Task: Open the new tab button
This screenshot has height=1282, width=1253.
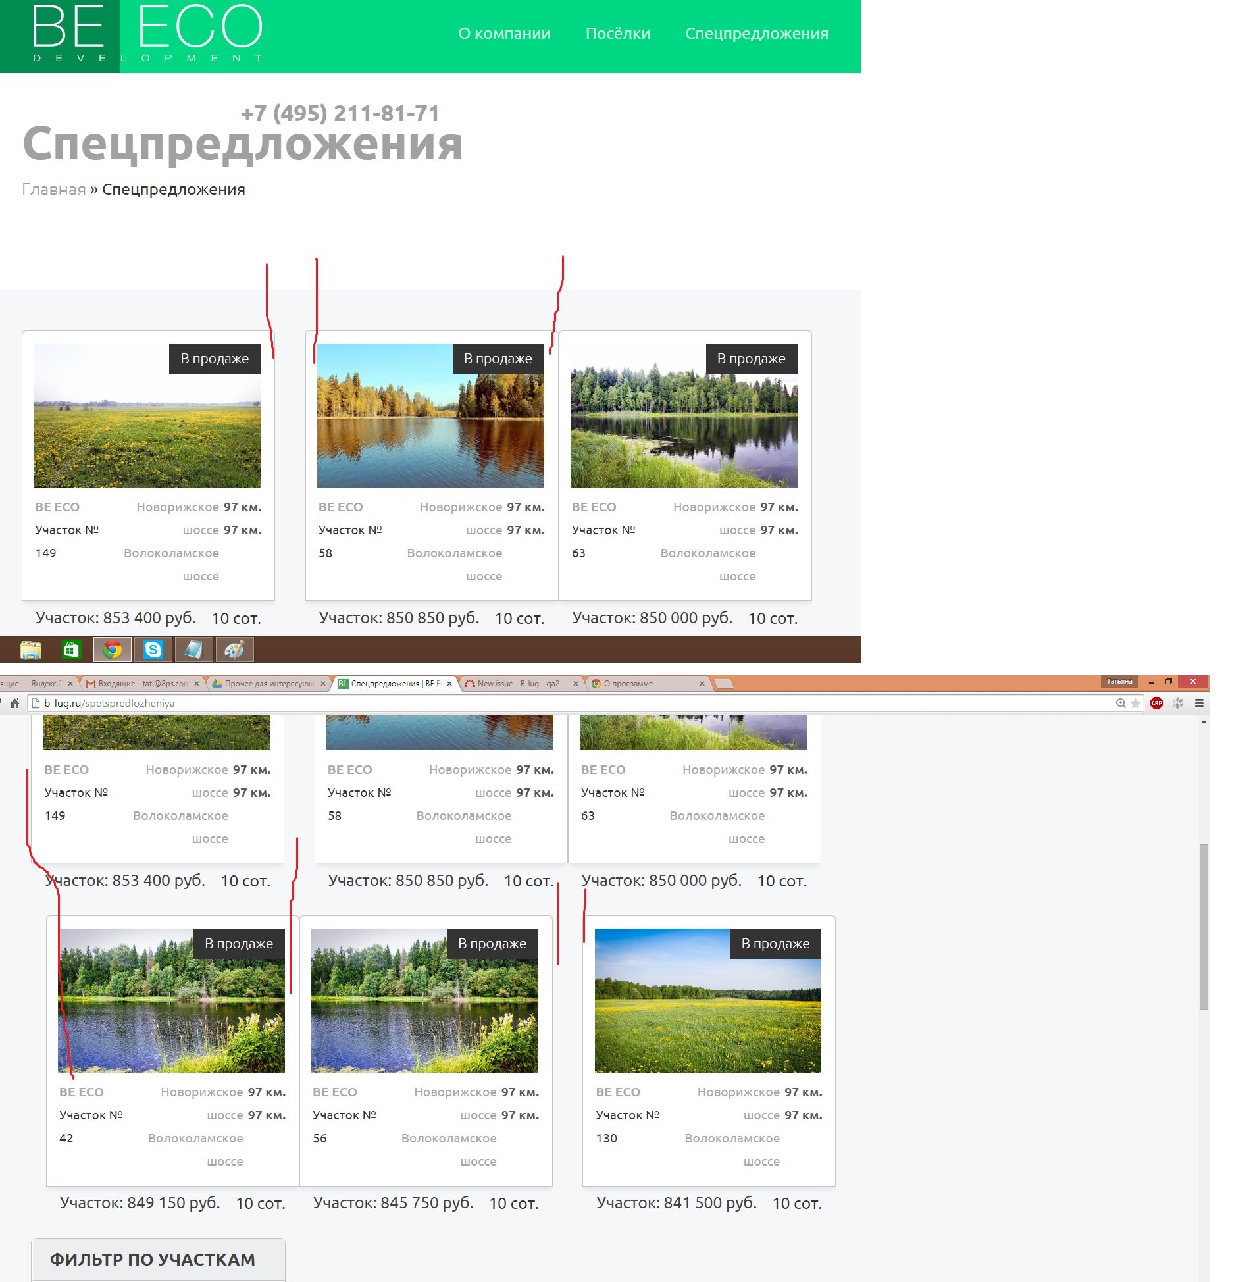Action: pos(724,684)
